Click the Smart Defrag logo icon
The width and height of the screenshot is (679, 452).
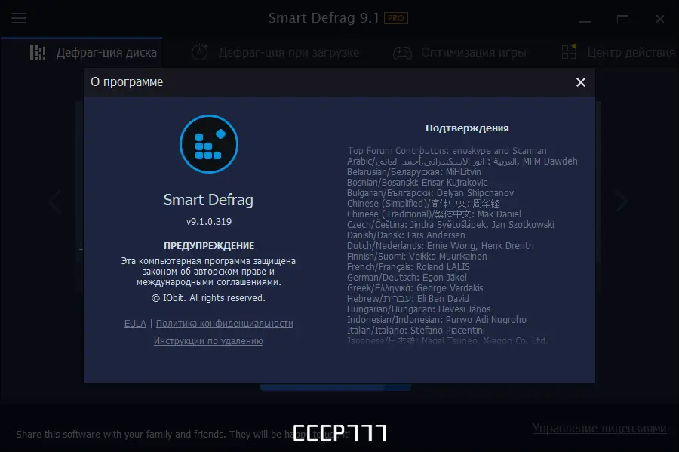209,144
